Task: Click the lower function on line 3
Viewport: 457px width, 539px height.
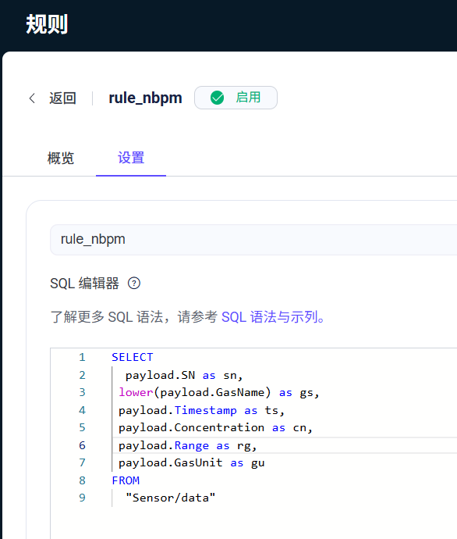Action: tap(136, 392)
